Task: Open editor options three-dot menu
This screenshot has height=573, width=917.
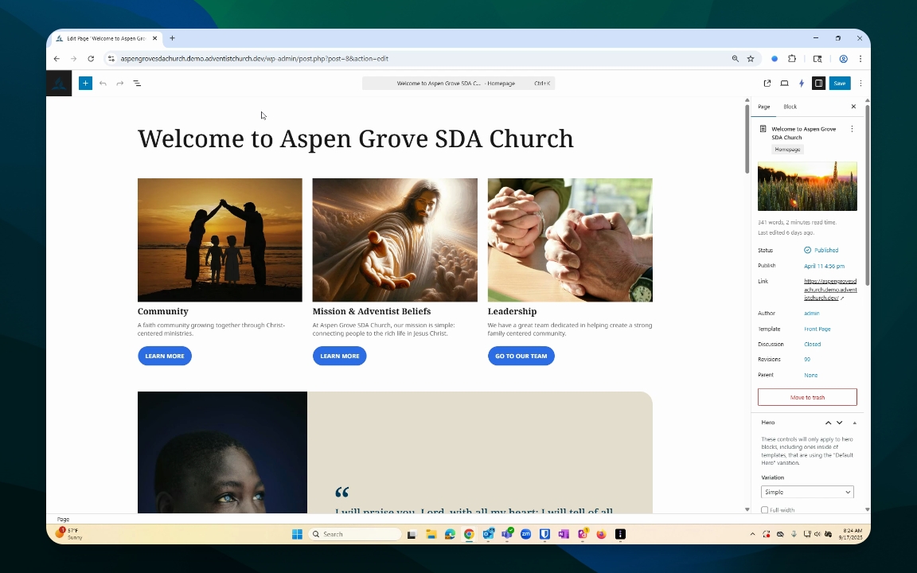Action: (x=860, y=83)
